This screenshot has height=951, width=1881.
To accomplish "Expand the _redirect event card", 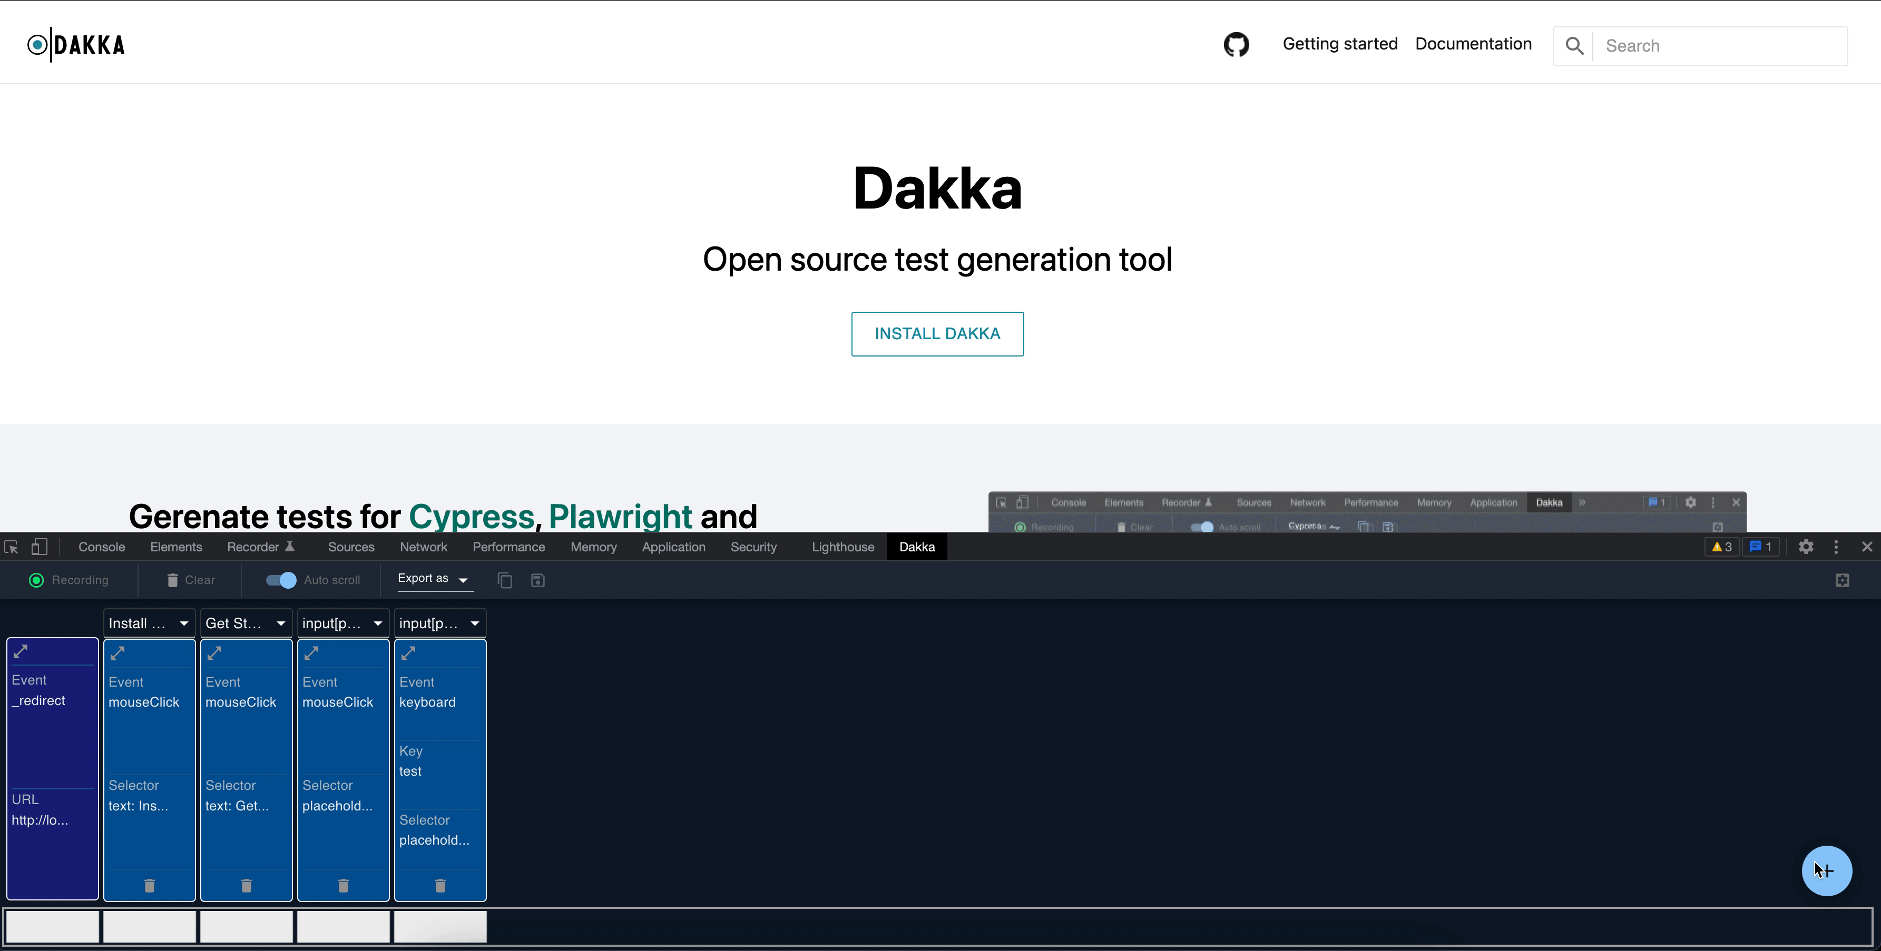I will (21, 651).
